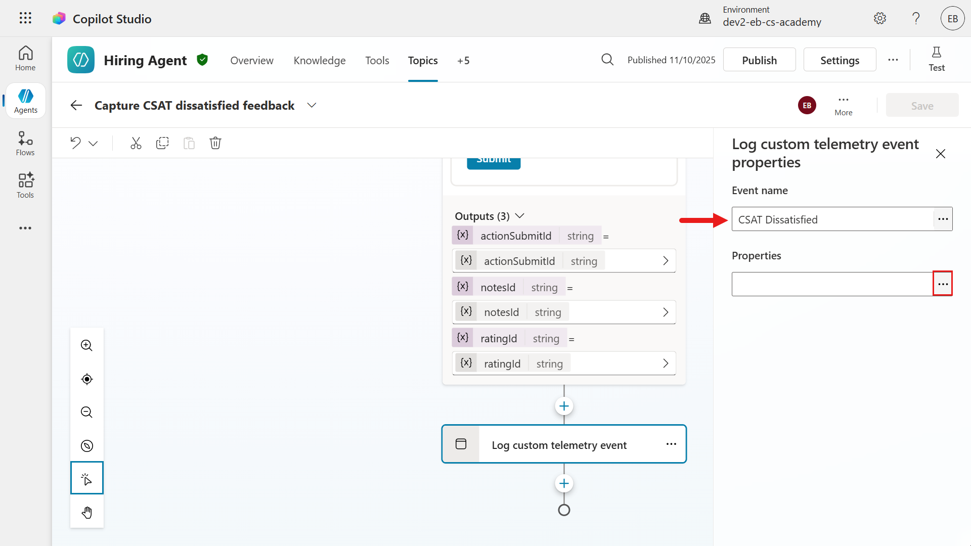Undo the last canvas action
The height and width of the screenshot is (546, 971).
[x=75, y=143]
